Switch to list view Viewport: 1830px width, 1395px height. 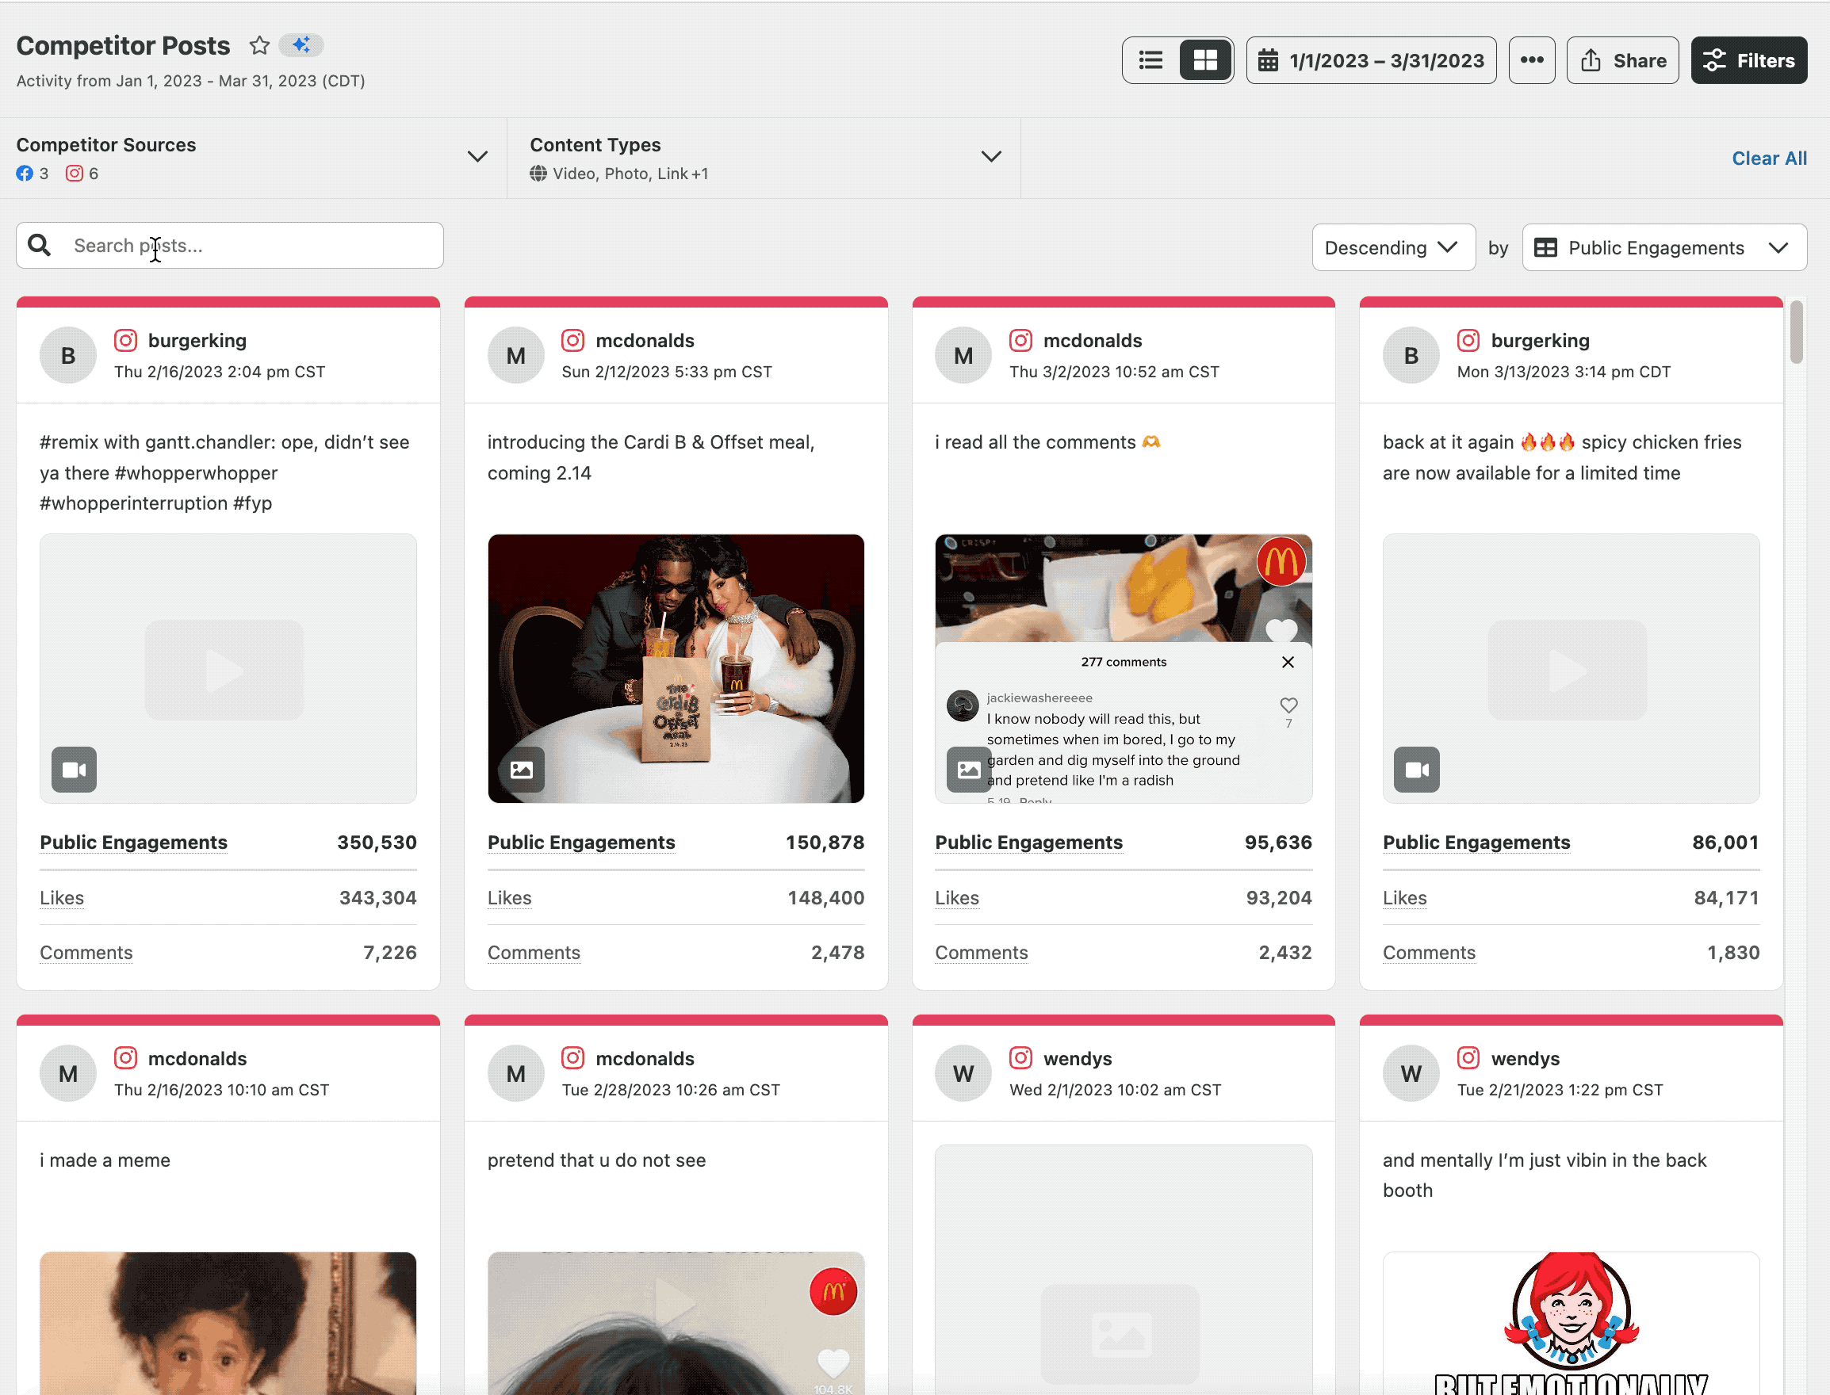click(x=1150, y=59)
